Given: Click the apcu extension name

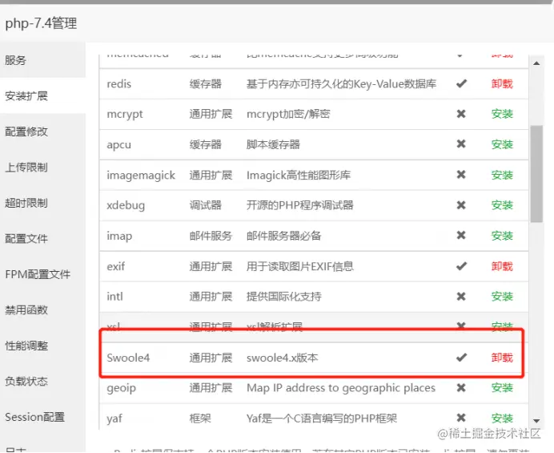Looking at the screenshot, I should [x=119, y=145].
